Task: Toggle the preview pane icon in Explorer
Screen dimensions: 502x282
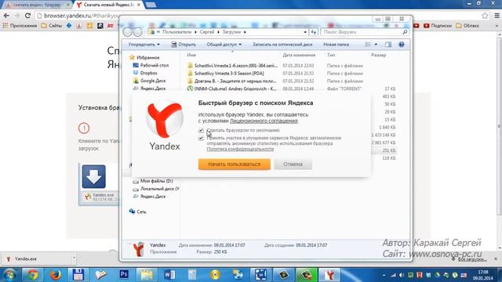Action: tap(388, 45)
